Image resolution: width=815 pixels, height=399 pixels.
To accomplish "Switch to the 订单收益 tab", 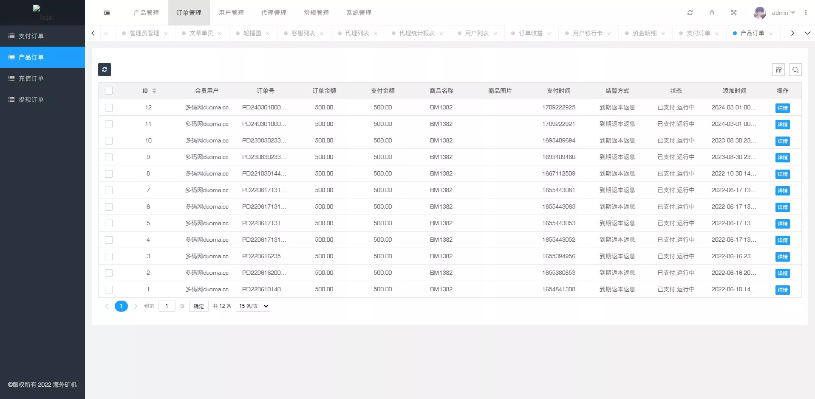I will tap(530, 33).
